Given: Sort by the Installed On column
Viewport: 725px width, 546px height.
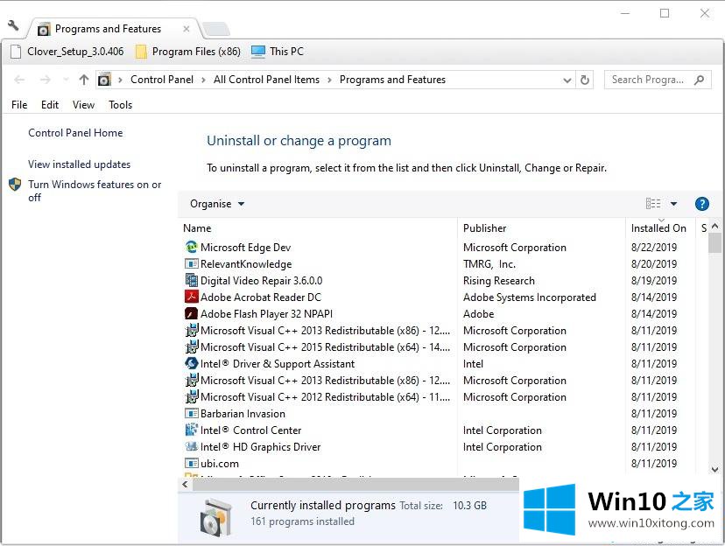Looking at the screenshot, I should click(x=658, y=228).
